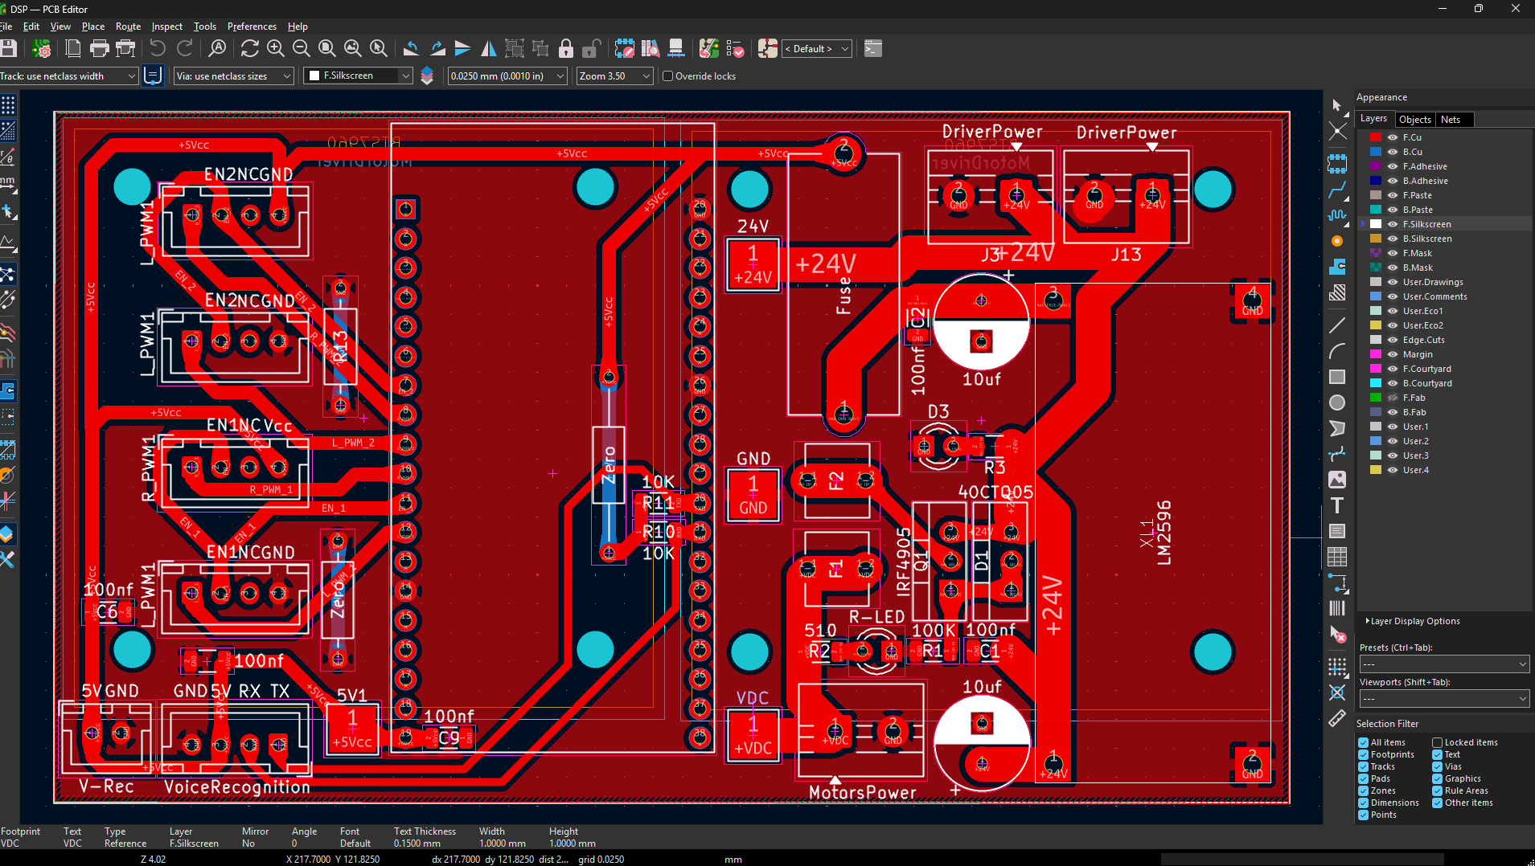Viewport: 1535px width, 866px height.
Task: Check the Locked items filter
Action: pos(1437,742)
